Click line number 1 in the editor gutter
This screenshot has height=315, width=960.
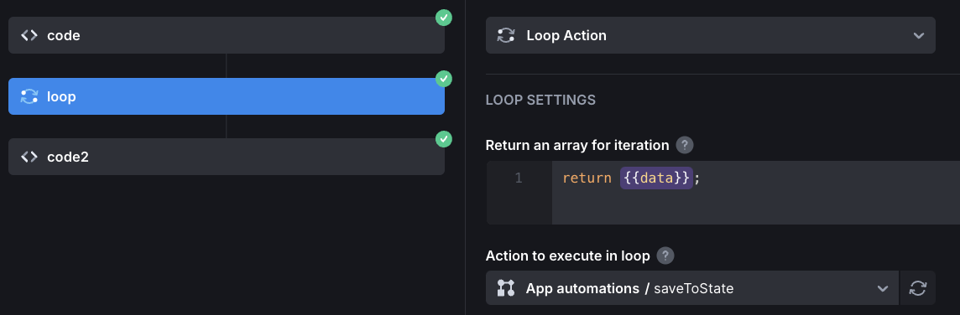519,178
